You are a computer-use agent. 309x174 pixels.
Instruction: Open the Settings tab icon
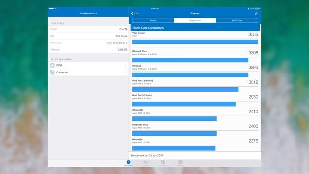click(180, 162)
